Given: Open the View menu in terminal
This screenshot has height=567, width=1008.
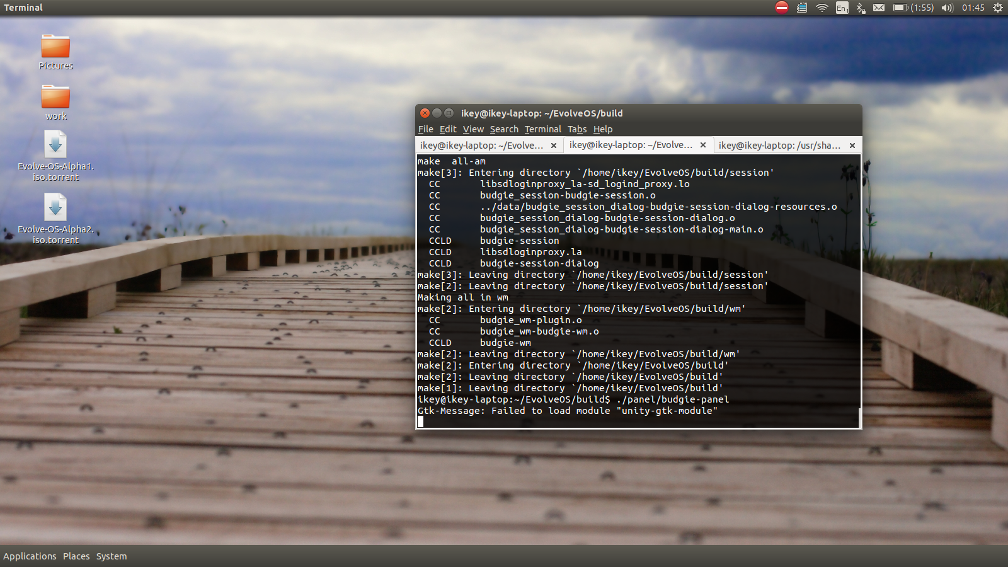Looking at the screenshot, I should click(473, 129).
